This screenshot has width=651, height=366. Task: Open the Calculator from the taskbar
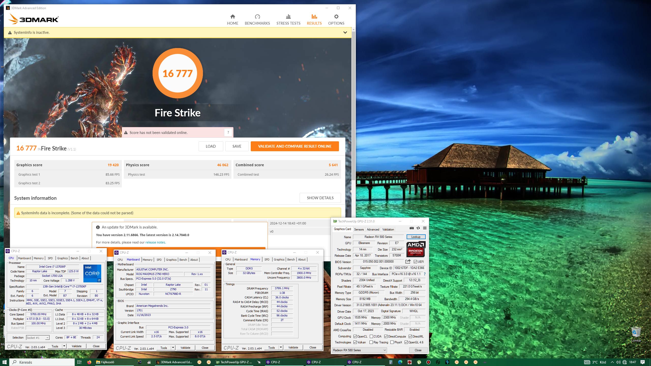pos(391,362)
